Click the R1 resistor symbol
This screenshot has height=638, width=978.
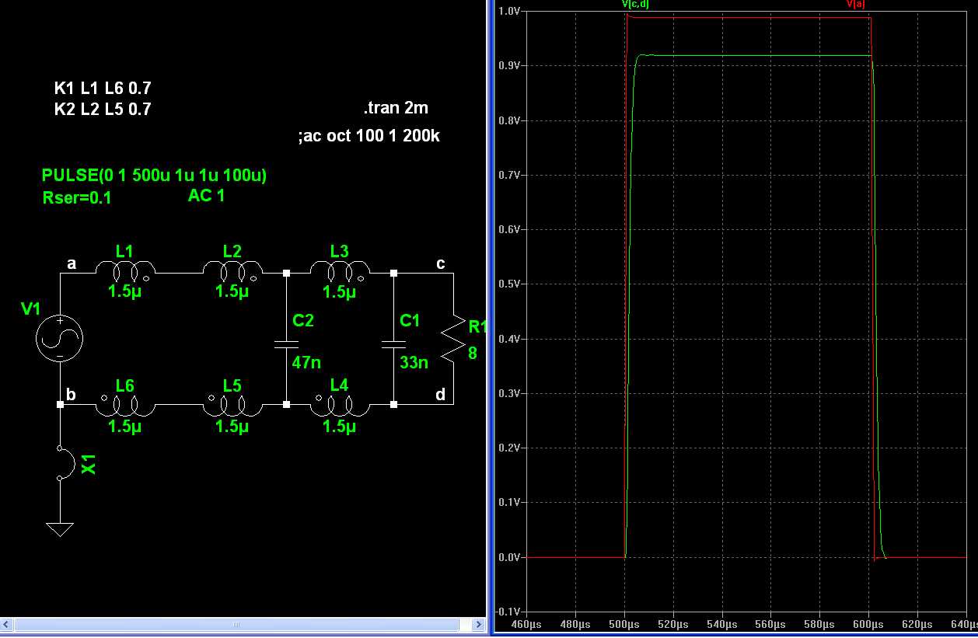point(452,339)
